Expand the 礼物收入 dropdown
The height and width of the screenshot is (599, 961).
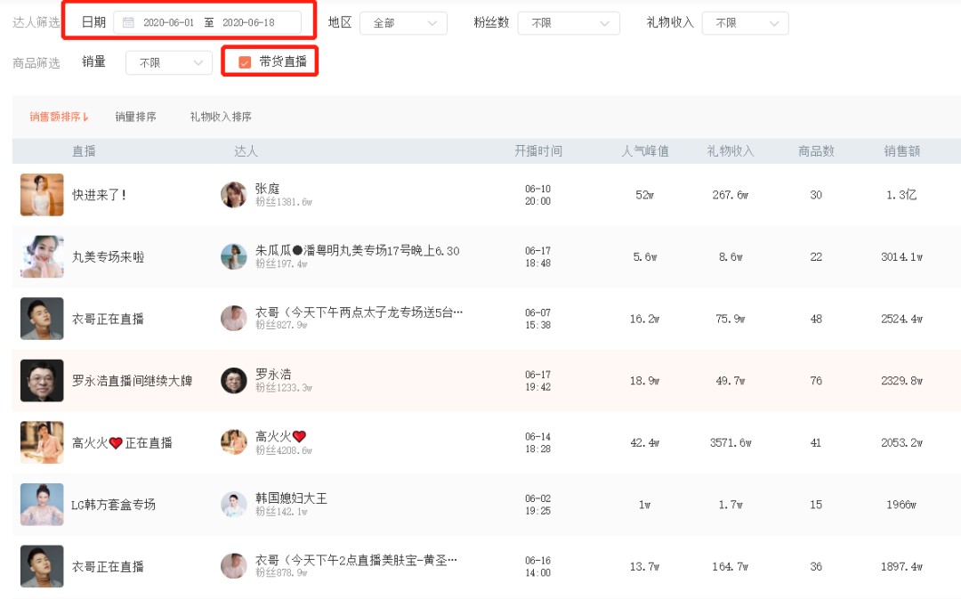(746, 23)
